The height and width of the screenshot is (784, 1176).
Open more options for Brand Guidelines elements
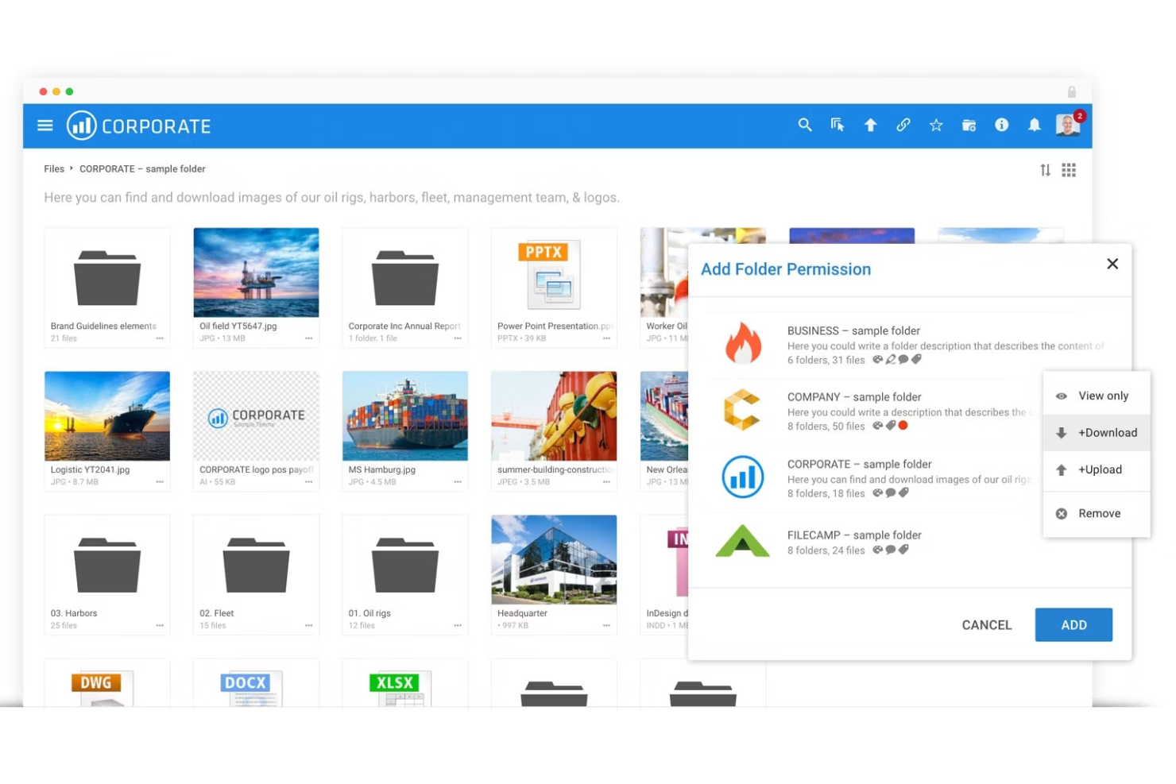tap(160, 338)
